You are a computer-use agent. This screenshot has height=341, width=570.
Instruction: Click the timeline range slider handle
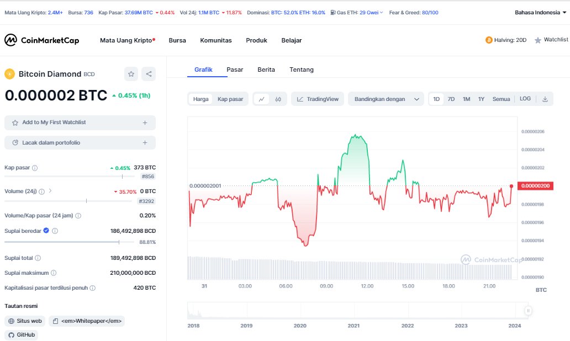tap(528, 311)
